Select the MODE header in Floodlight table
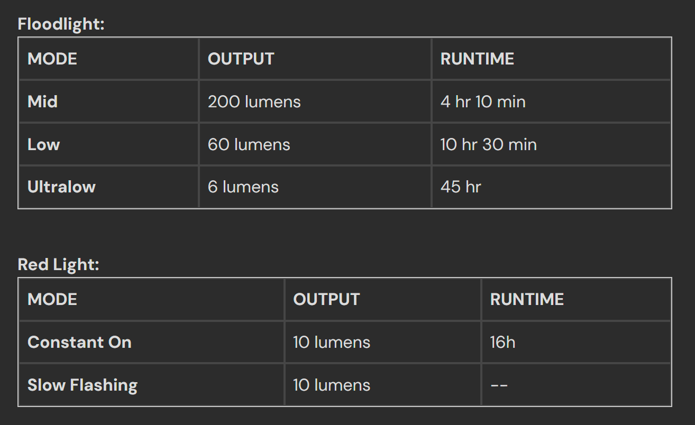 (x=109, y=59)
